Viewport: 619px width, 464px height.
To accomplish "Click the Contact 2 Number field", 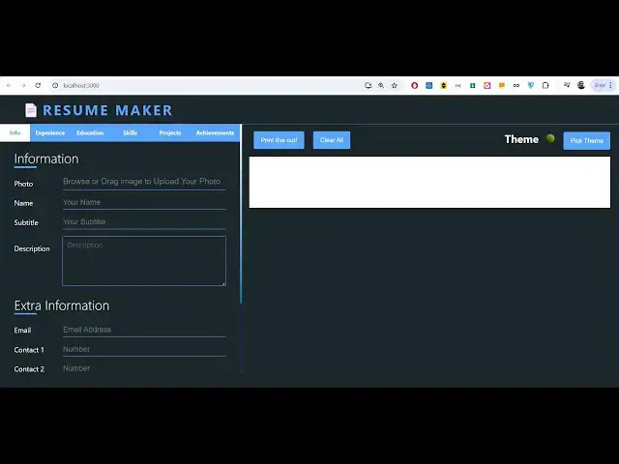I will click(x=144, y=368).
